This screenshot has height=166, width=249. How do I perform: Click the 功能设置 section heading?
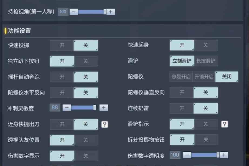pos(19,31)
